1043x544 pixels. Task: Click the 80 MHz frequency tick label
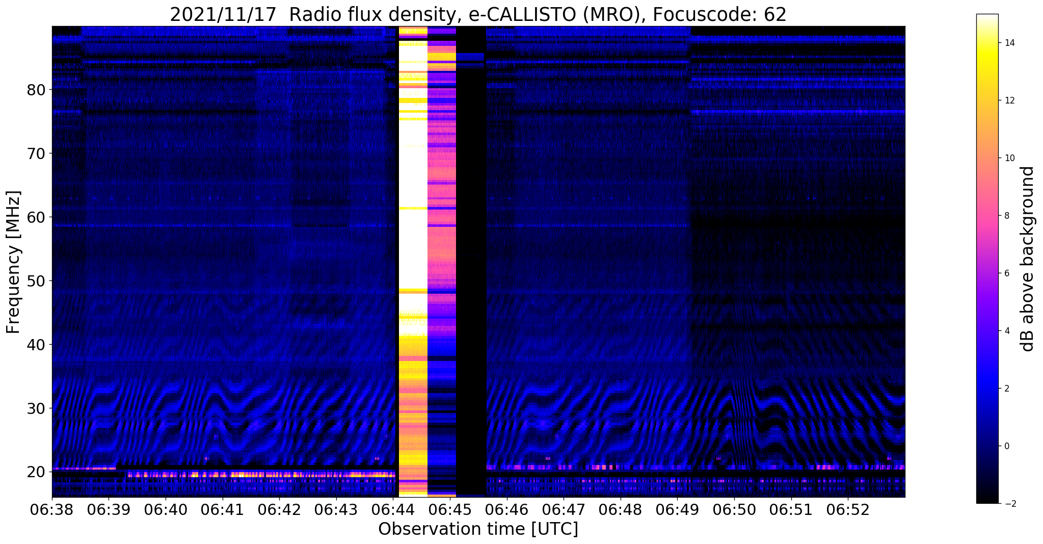(36, 90)
